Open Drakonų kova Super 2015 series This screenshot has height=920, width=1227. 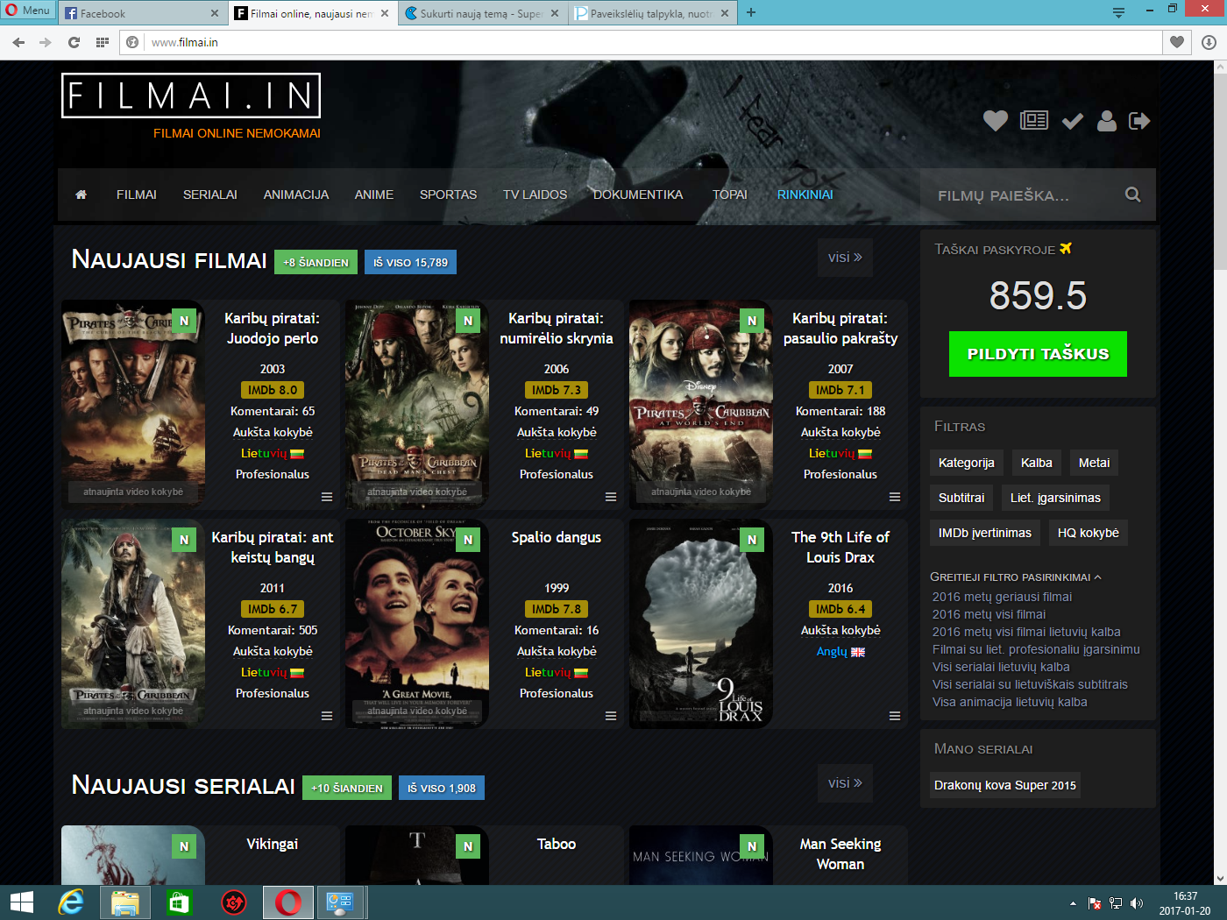(1005, 785)
